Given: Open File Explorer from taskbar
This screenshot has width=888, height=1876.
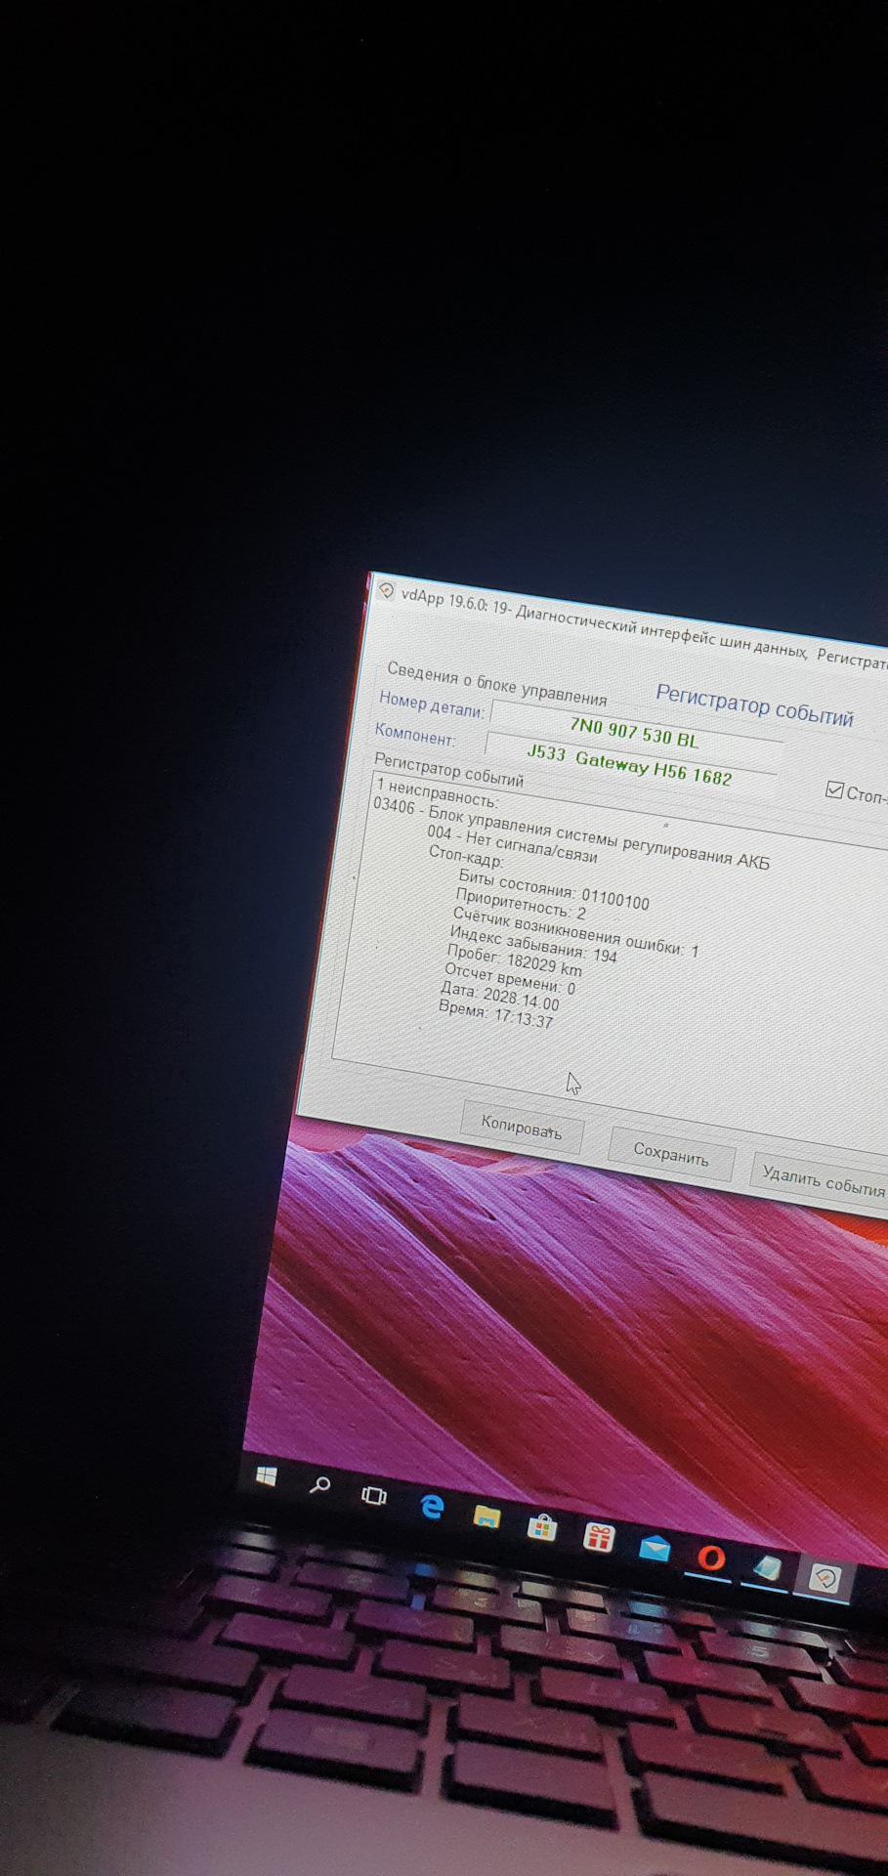Looking at the screenshot, I should pos(486,1516).
